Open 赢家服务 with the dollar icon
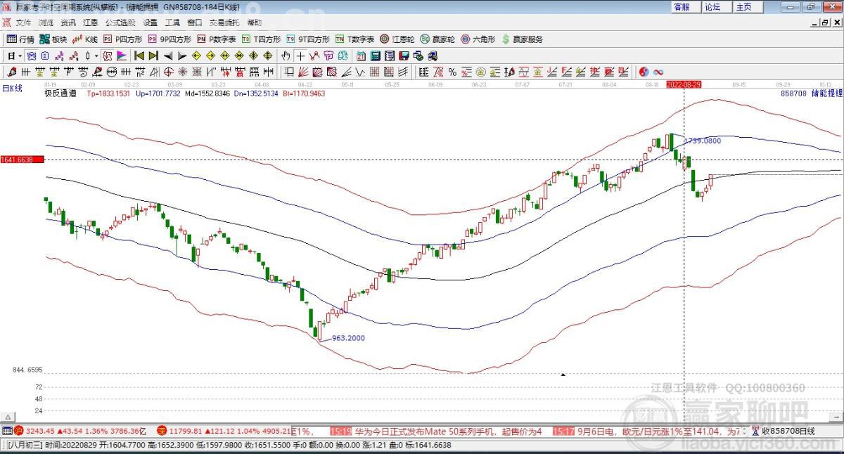844x454 pixels. (522, 39)
